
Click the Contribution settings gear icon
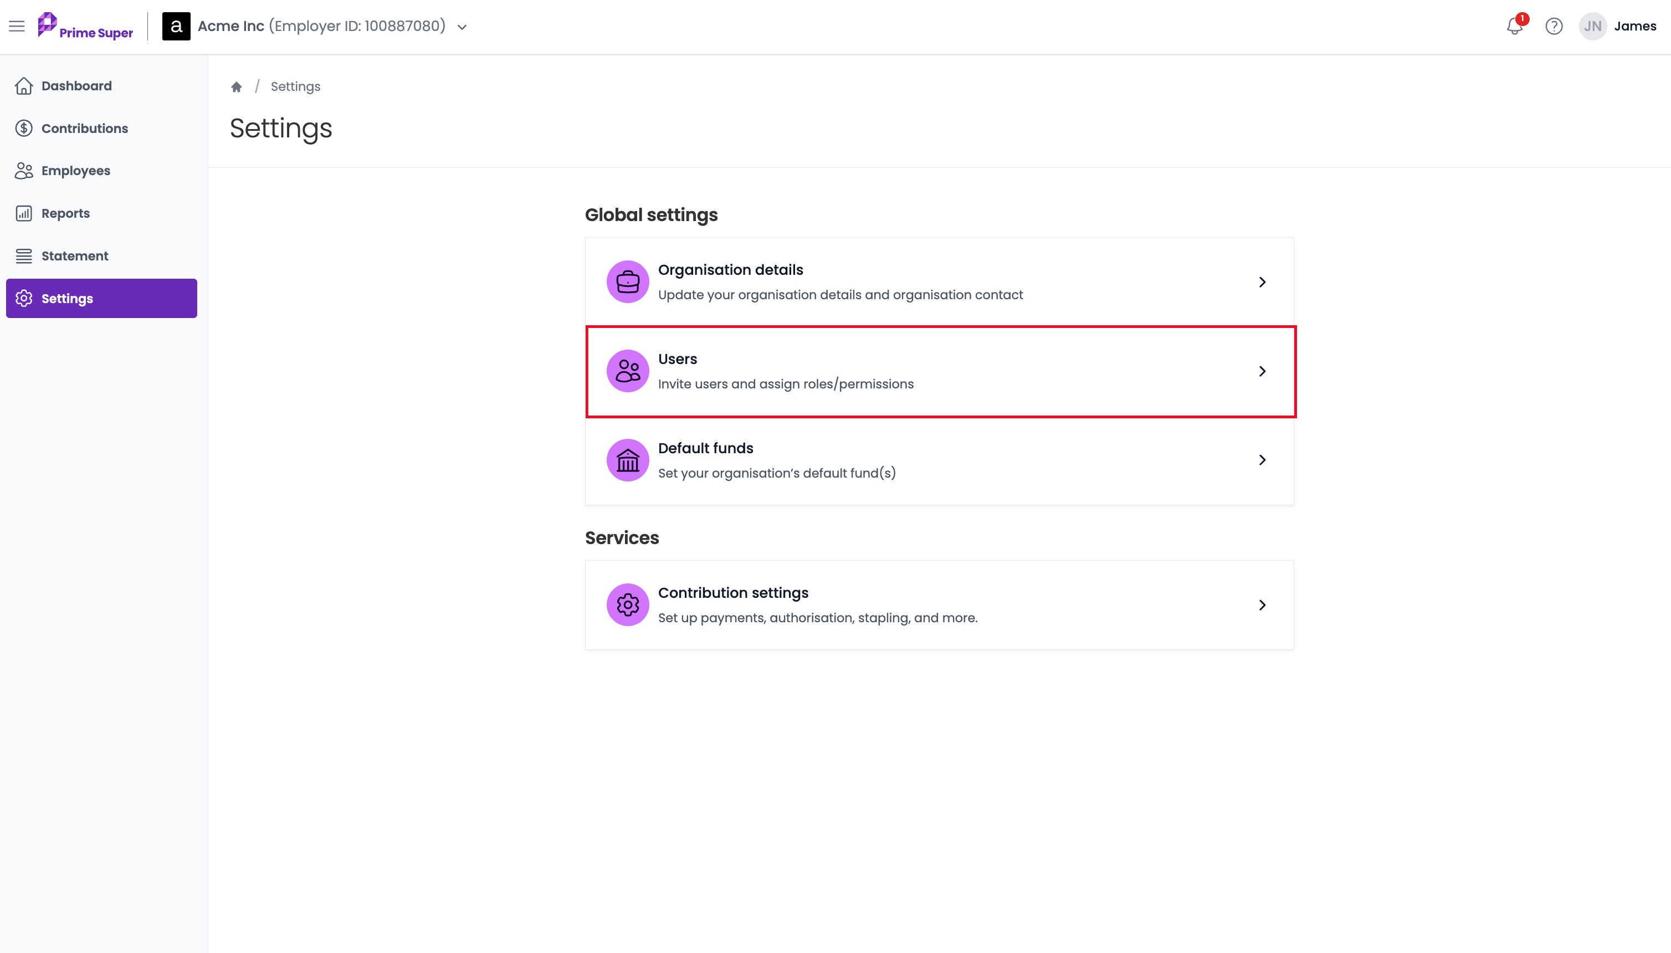point(627,605)
